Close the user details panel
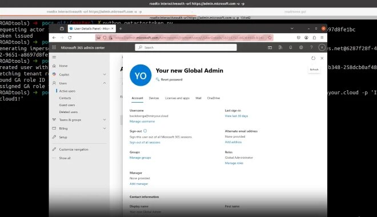Image resolution: width=377 pixels, height=217 pixels. (322, 58)
